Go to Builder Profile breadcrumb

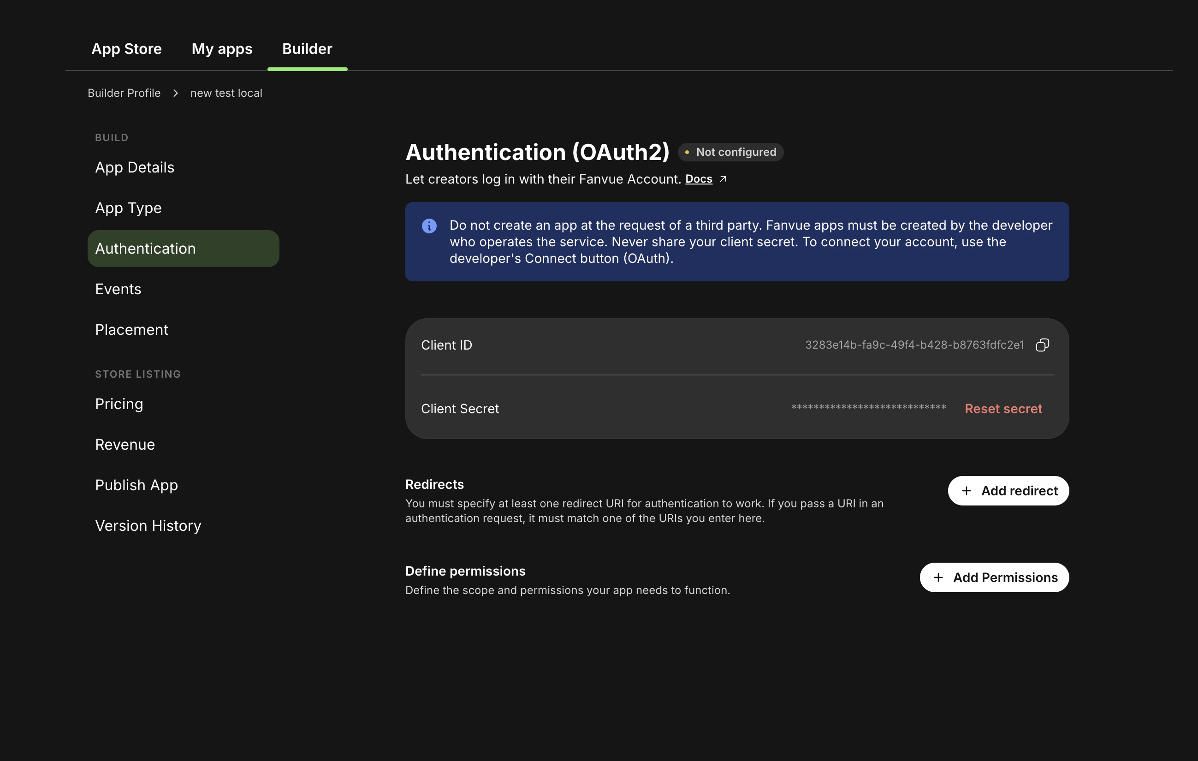pyautogui.click(x=124, y=93)
